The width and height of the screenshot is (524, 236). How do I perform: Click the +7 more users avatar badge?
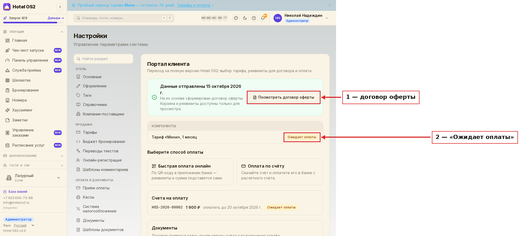(225, 18)
